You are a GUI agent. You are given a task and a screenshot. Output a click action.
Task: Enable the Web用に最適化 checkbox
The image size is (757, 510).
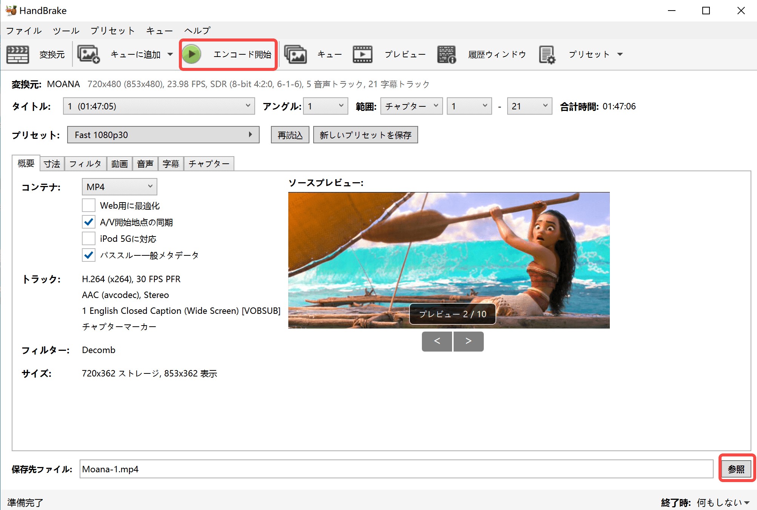(89, 205)
